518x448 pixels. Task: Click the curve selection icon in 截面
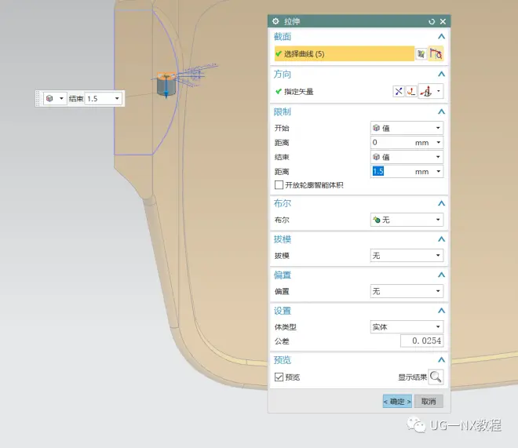(436, 53)
